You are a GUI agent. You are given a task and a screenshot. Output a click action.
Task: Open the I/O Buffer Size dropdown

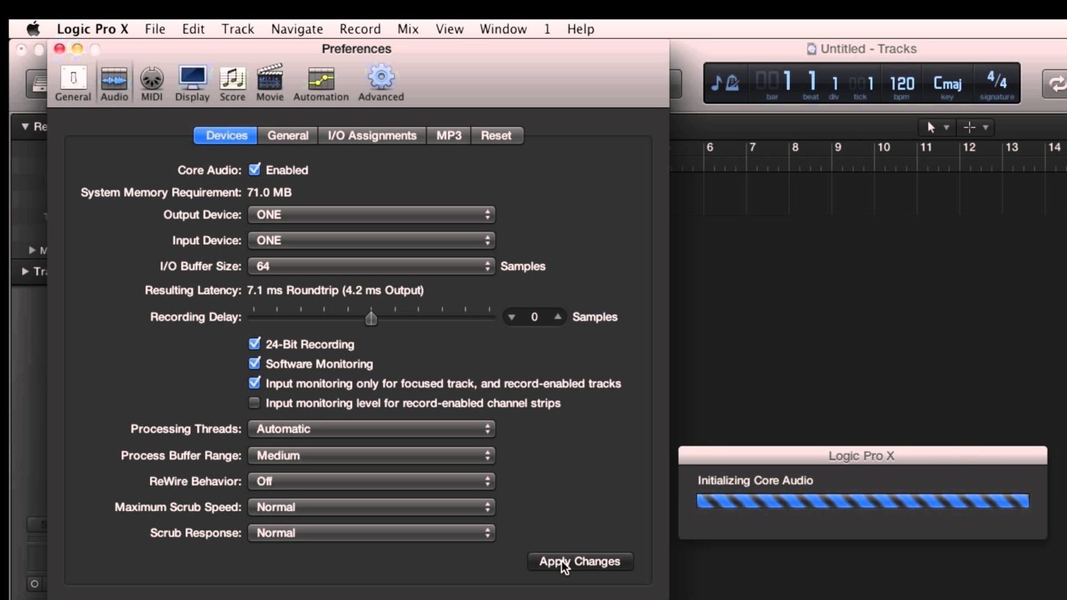(371, 266)
